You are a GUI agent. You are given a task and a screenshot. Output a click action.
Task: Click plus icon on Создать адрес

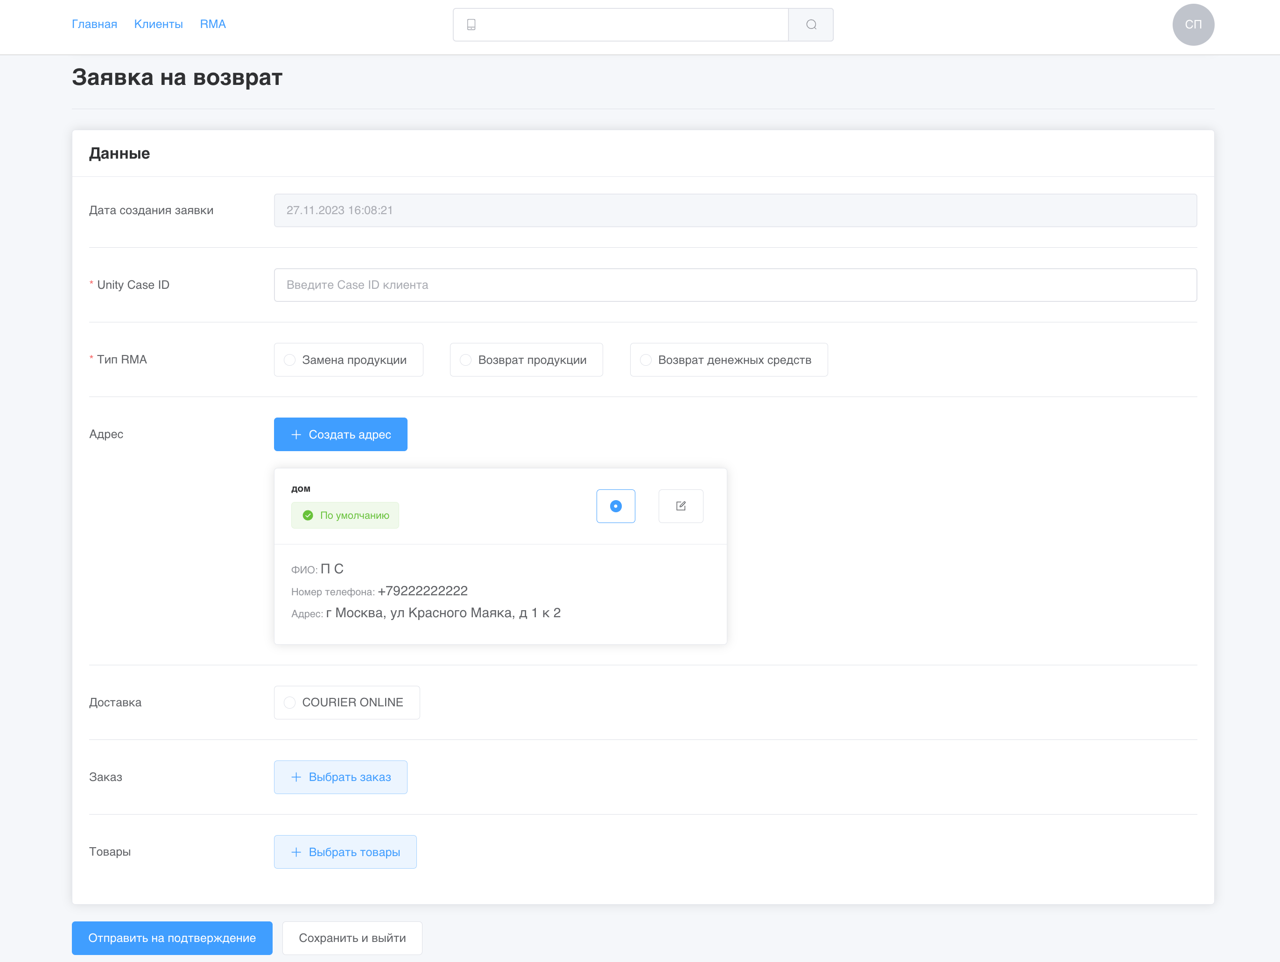point(295,434)
